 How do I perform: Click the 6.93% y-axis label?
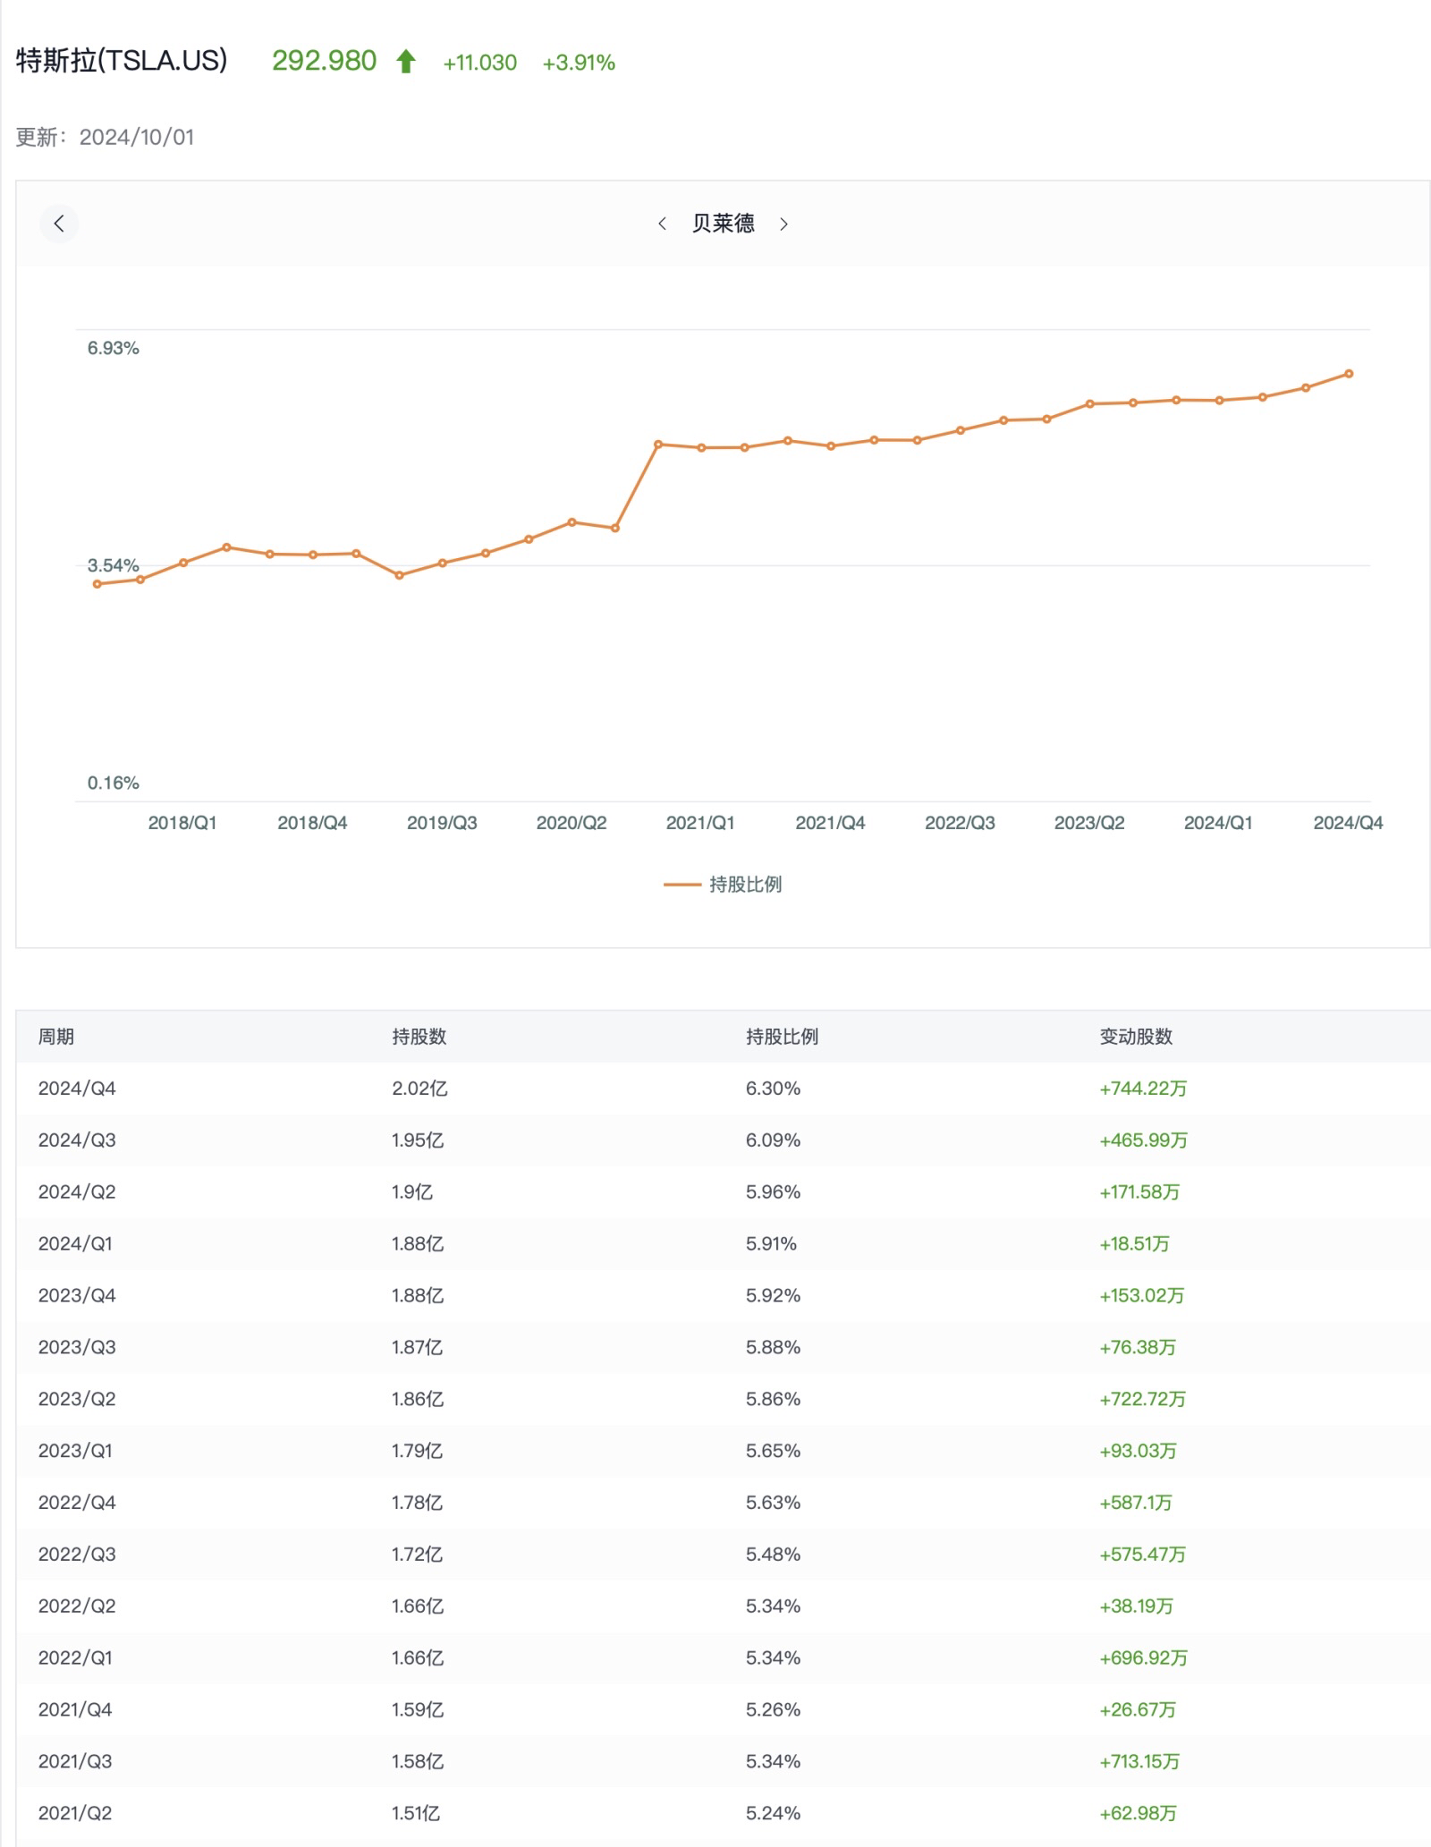pos(114,348)
